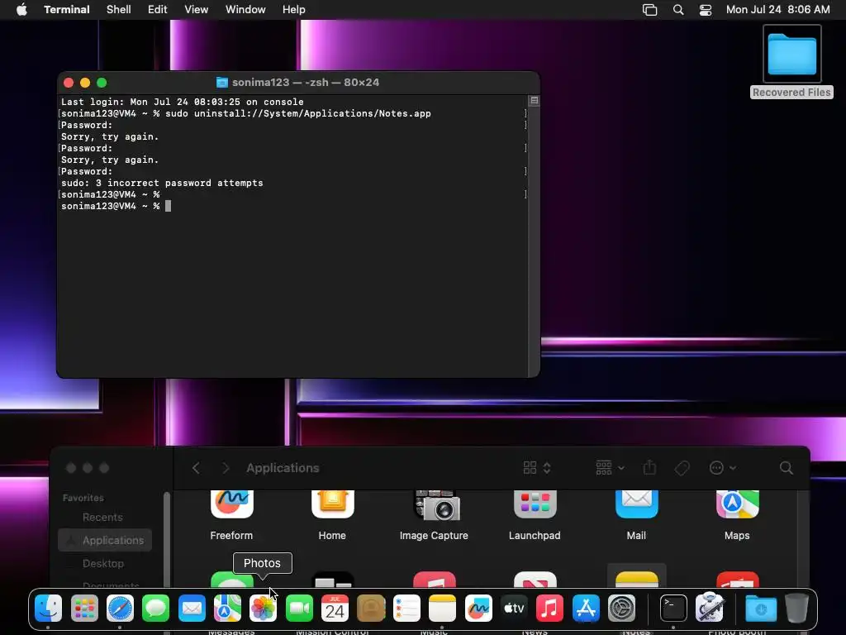This screenshot has height=635, width=846.
Task: Launch Reminders from the Dock
Action: (x=406, y=608)
